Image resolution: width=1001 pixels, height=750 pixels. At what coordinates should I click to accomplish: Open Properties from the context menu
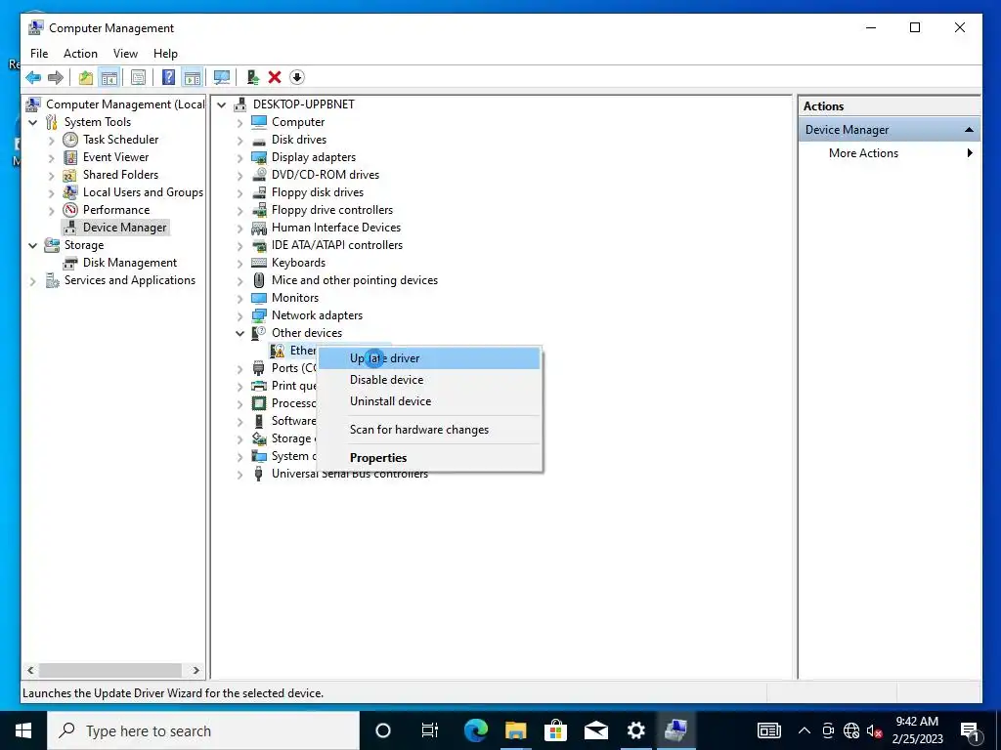429,458
